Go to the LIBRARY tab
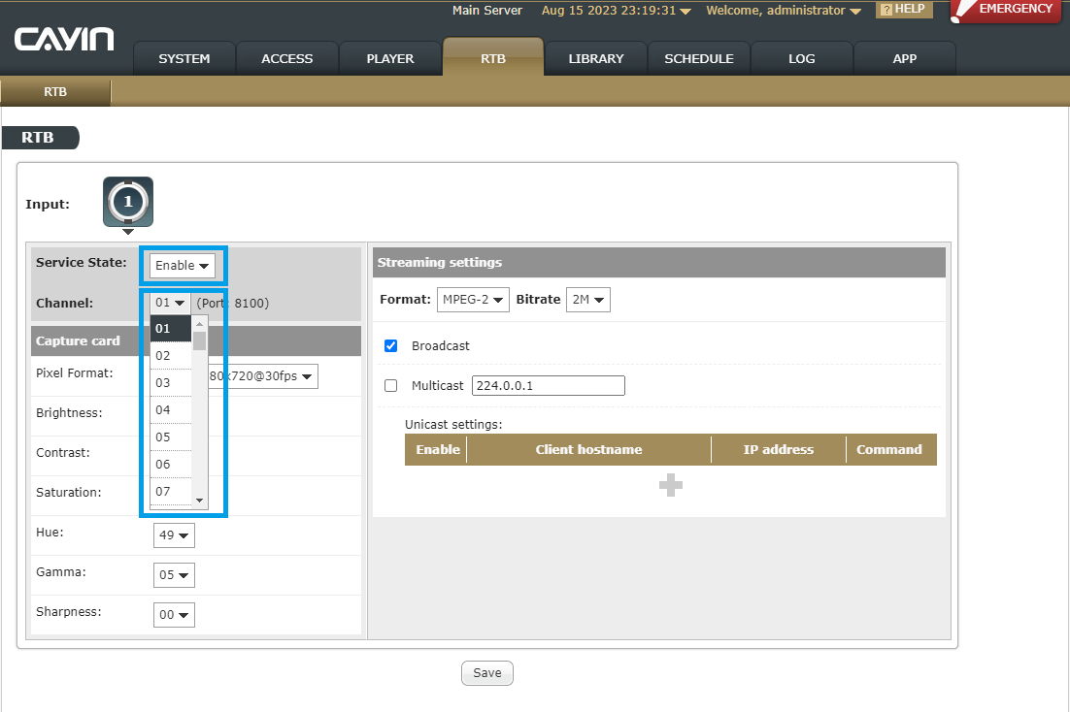The height and width of the screenshot is (712, 1070). tap(596, 58)
